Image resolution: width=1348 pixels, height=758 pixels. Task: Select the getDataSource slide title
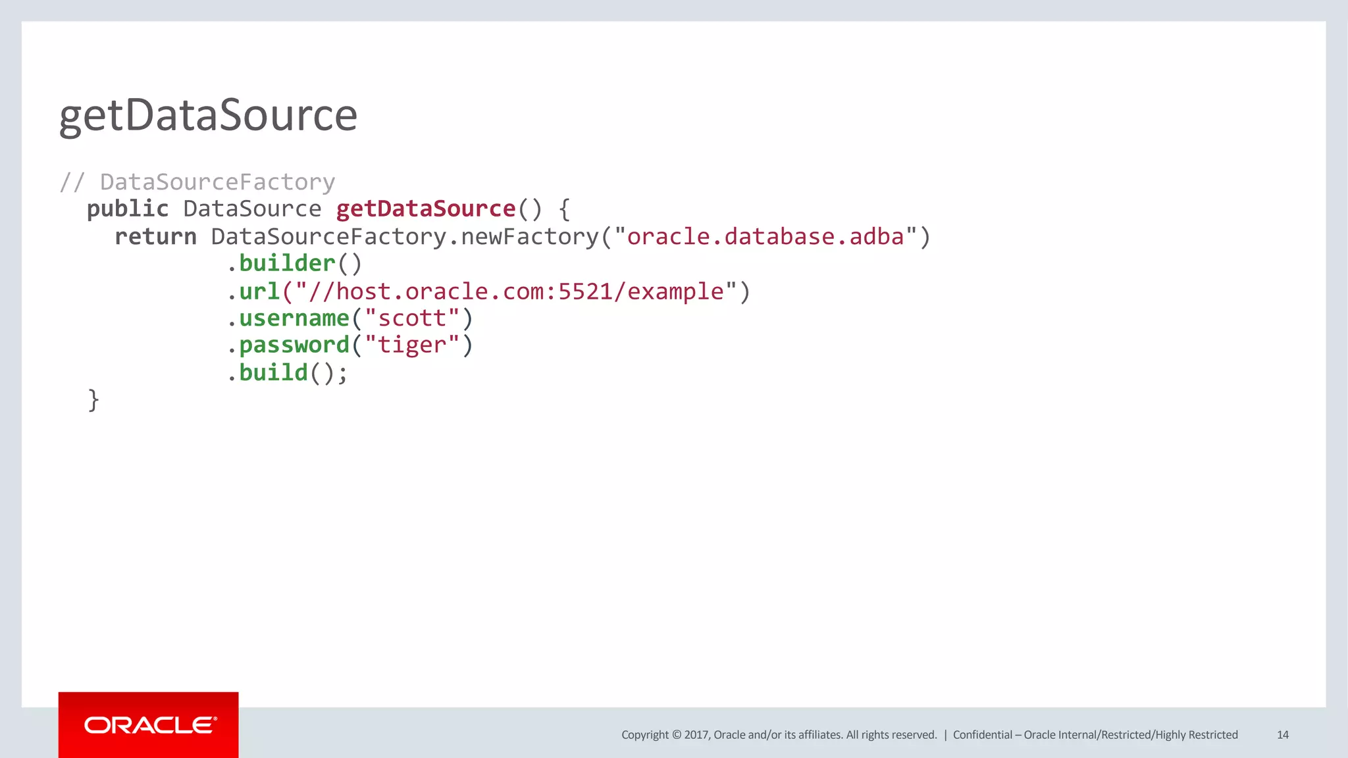click(208, 116)
